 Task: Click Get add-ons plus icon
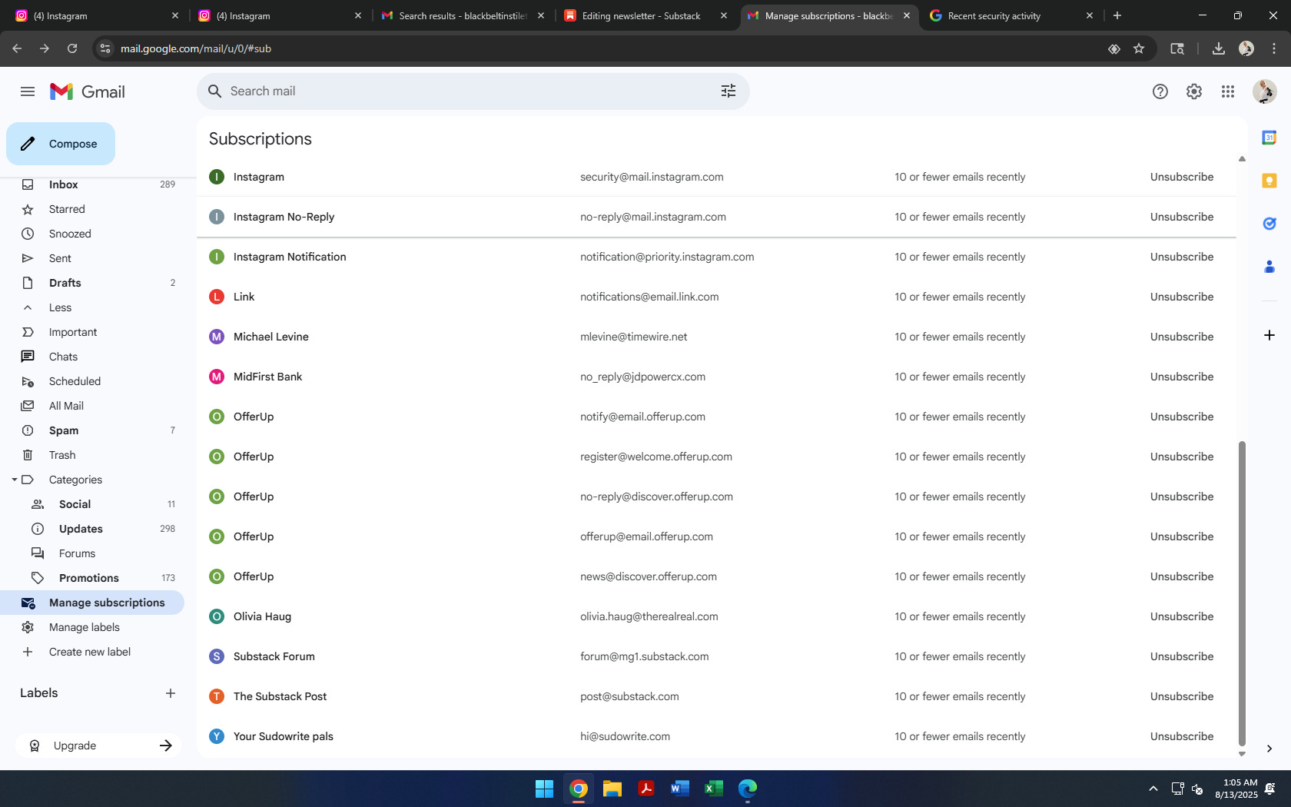[x=1269, y=335]
